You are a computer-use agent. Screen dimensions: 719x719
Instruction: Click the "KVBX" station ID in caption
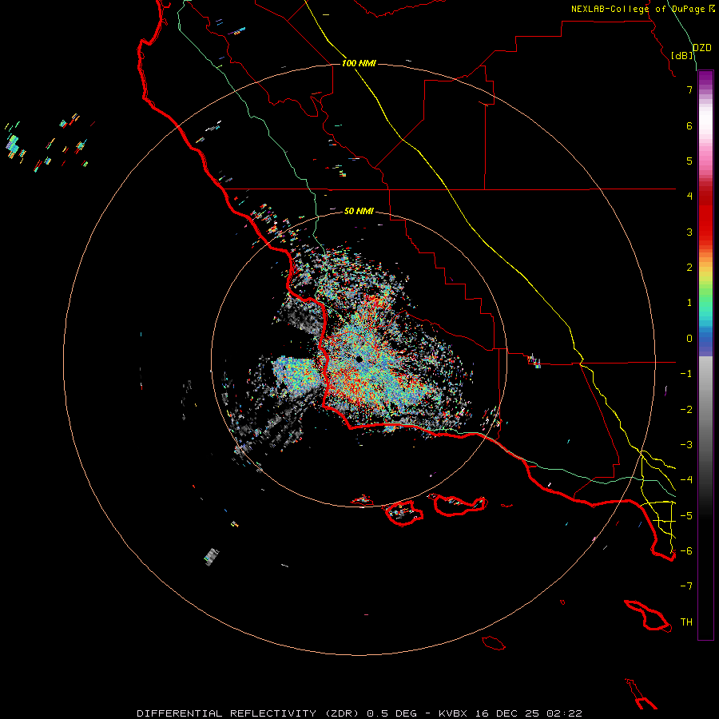[x=453, y=713]
